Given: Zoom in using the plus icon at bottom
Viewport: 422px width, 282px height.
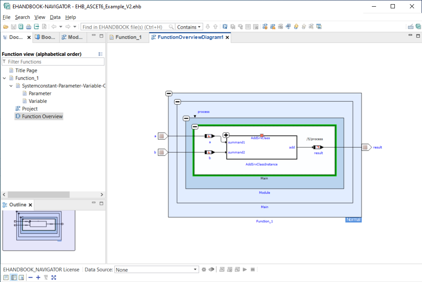Looking at the screenshot, I should tap(38, 277).
